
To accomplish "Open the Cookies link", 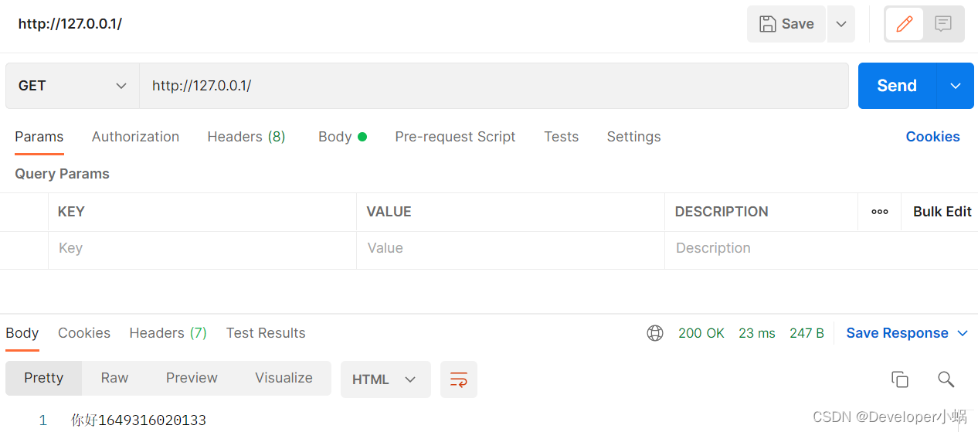I will (x=932, y=137).
